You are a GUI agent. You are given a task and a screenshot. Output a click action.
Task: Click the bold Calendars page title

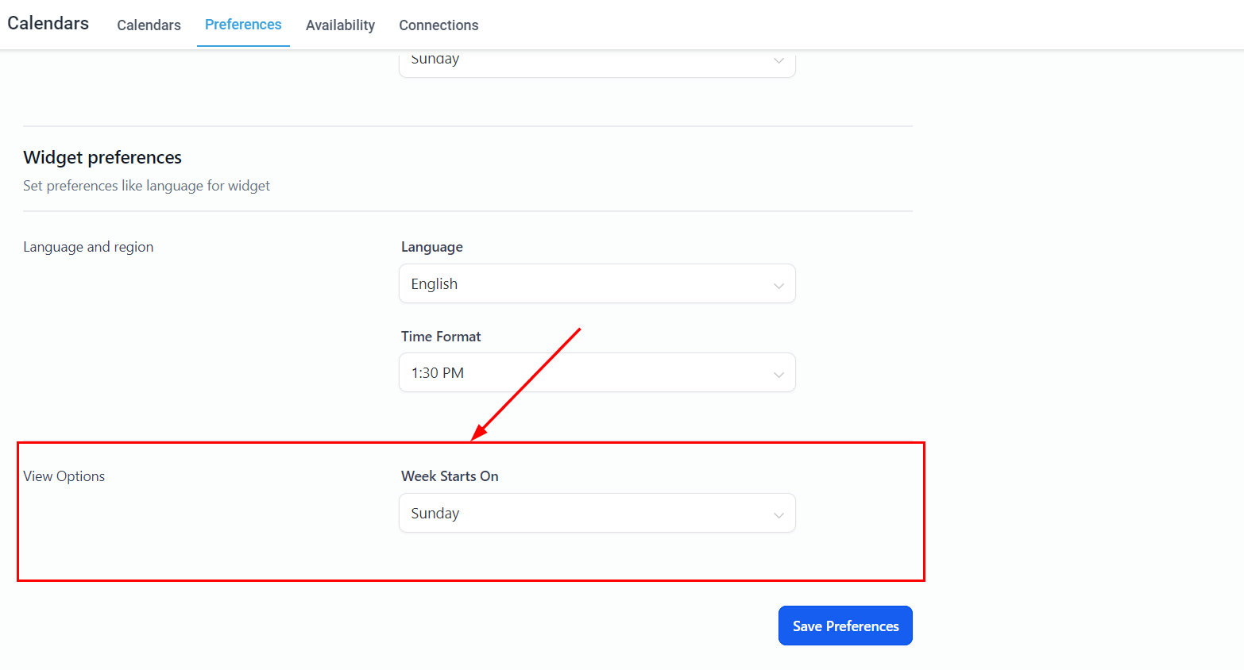click(x=48, y=23)
